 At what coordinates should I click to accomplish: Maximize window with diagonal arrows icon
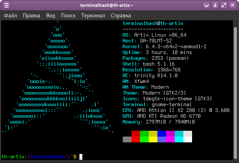[224, 5]
